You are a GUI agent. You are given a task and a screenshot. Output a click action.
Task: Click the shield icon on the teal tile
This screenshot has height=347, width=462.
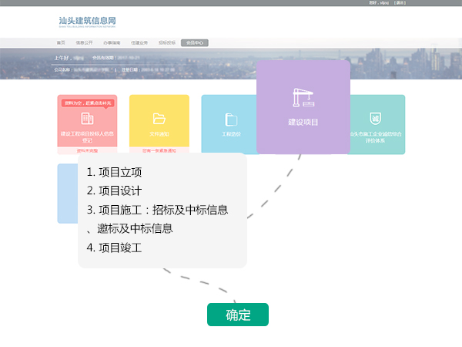(x=375, y=118)
